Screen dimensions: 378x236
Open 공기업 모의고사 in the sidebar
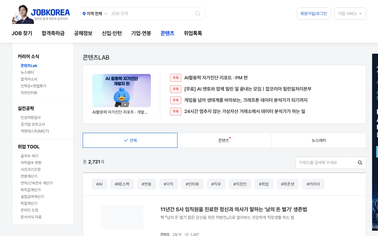33,124
